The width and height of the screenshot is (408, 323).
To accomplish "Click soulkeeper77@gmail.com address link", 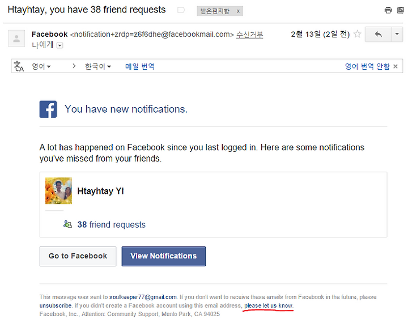I will tap(143, 297).
